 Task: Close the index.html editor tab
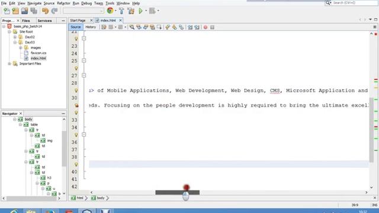120,21
